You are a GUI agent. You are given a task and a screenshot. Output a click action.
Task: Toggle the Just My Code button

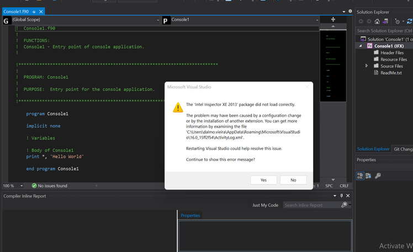coord(265,205)
